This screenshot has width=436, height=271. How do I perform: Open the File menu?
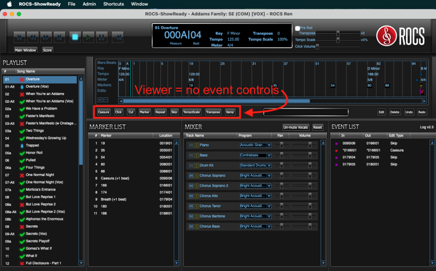click(x=72, y=4)
